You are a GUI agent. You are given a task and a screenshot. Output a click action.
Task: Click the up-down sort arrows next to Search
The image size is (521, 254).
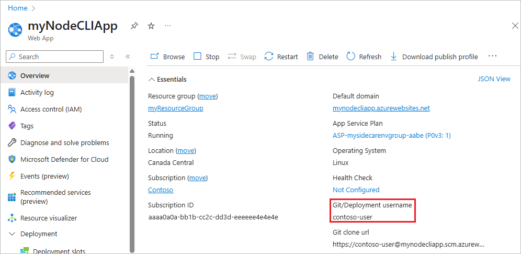(112, 57)
